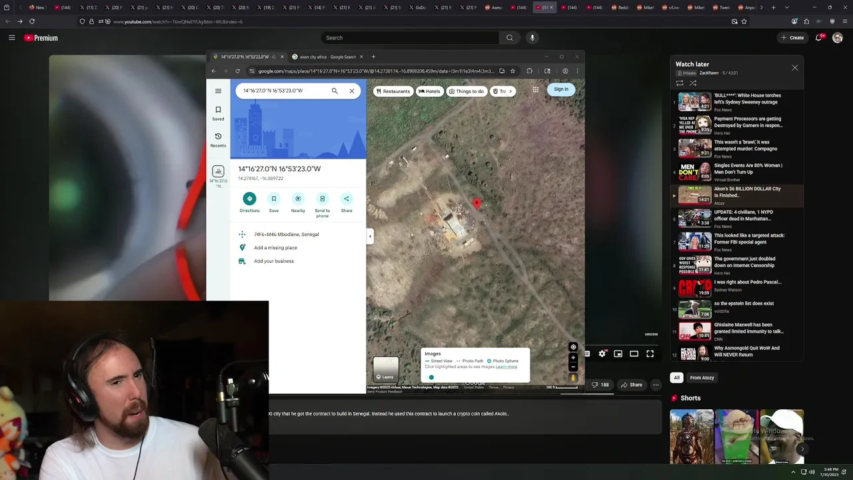Enter full screen on video player
The height and width of the screenshot is (480, 853).
650,354
